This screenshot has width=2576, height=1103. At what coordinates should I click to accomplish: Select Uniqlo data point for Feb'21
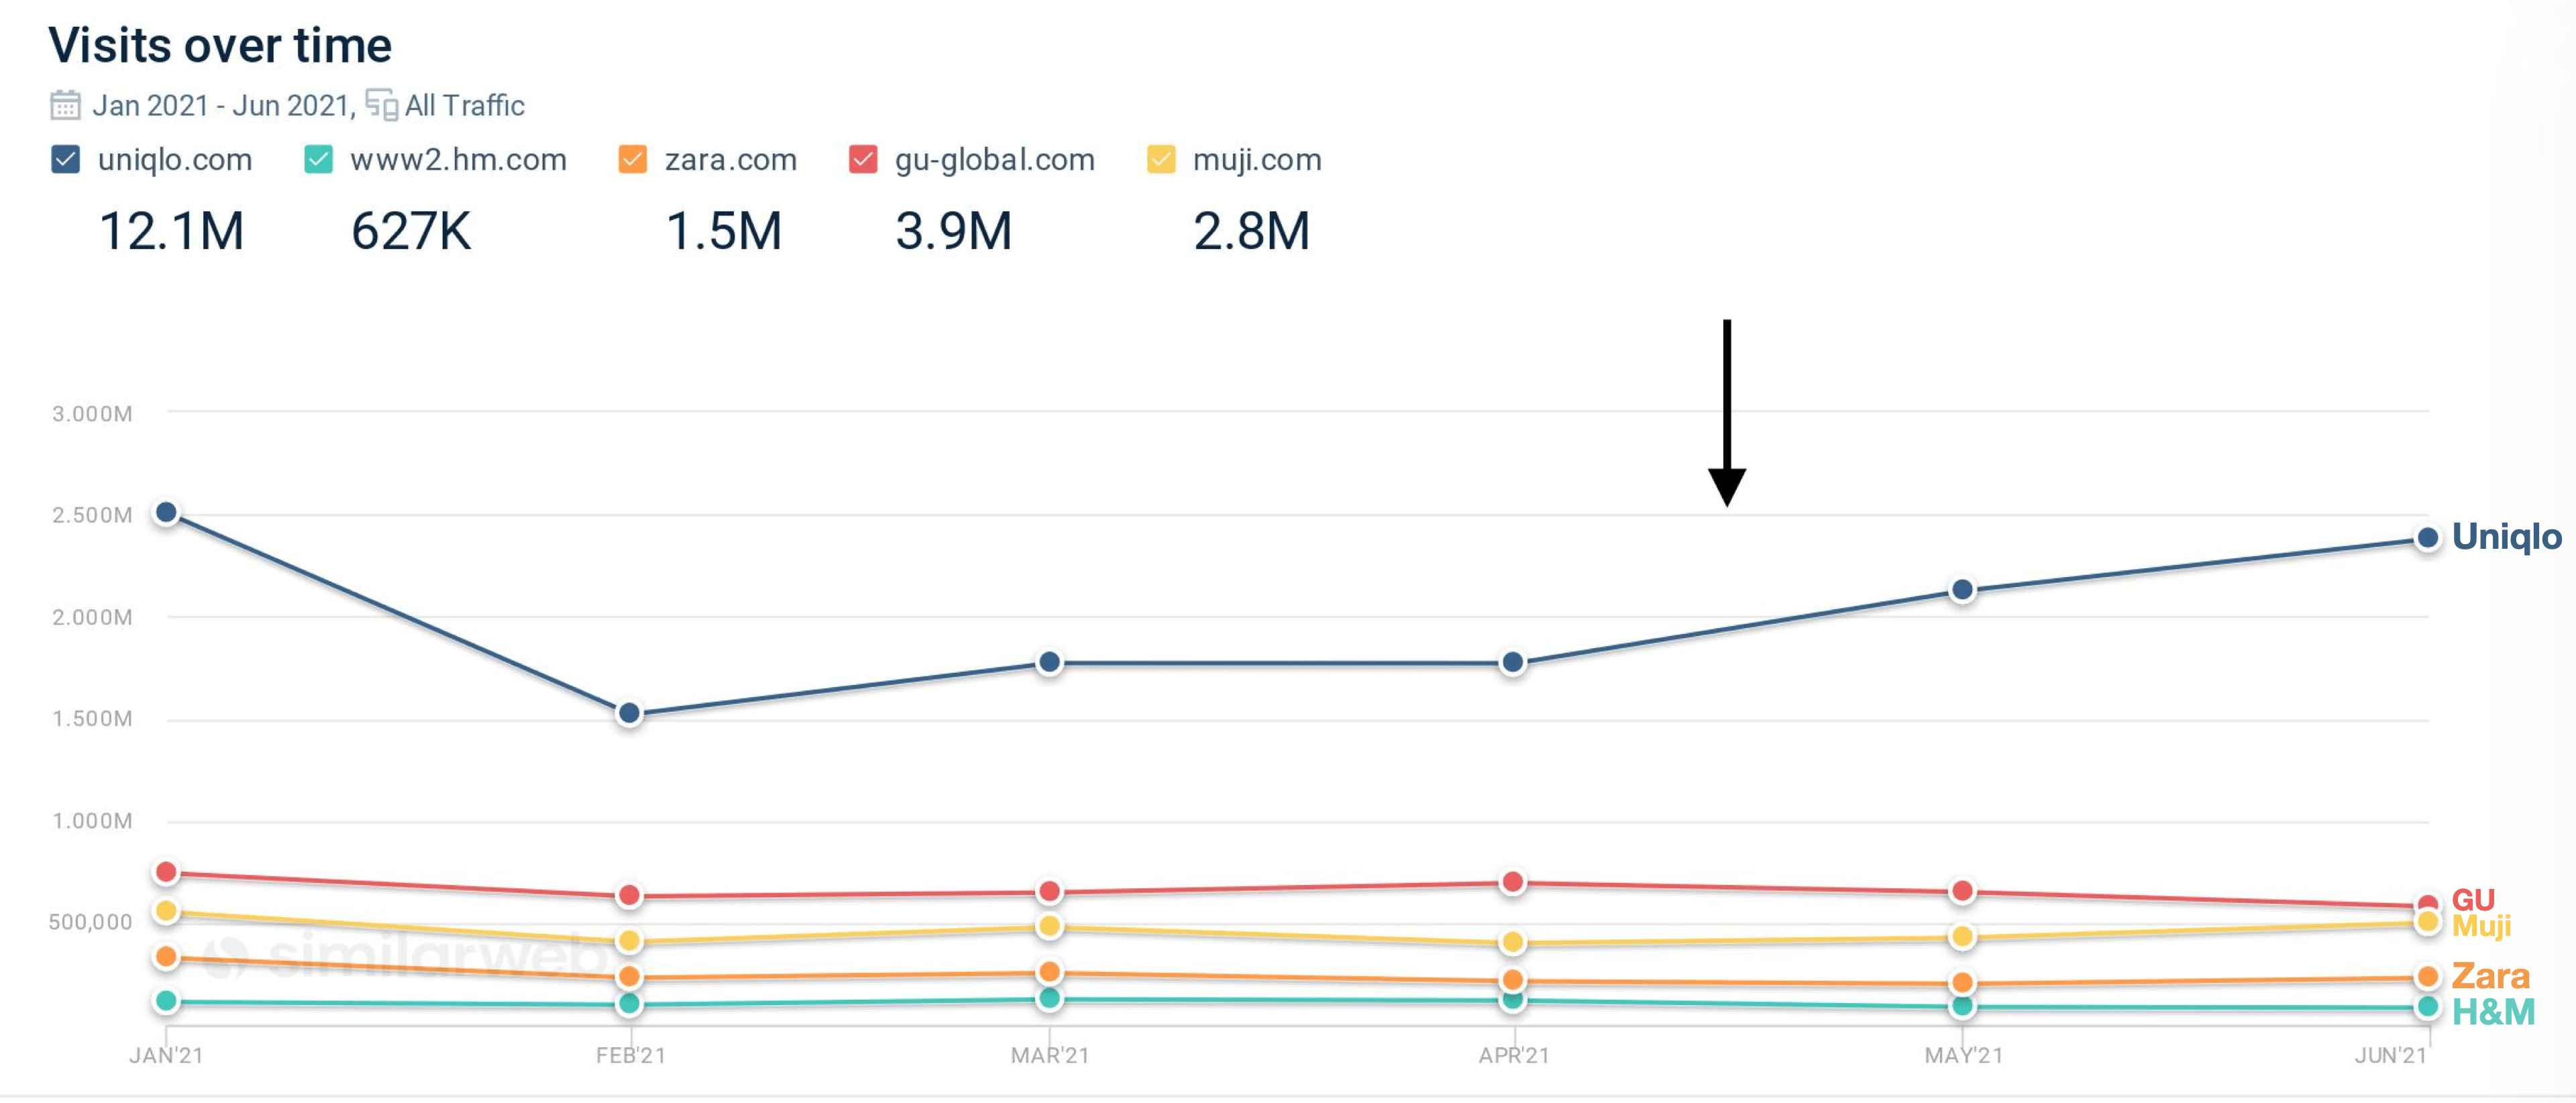[629, 714]
